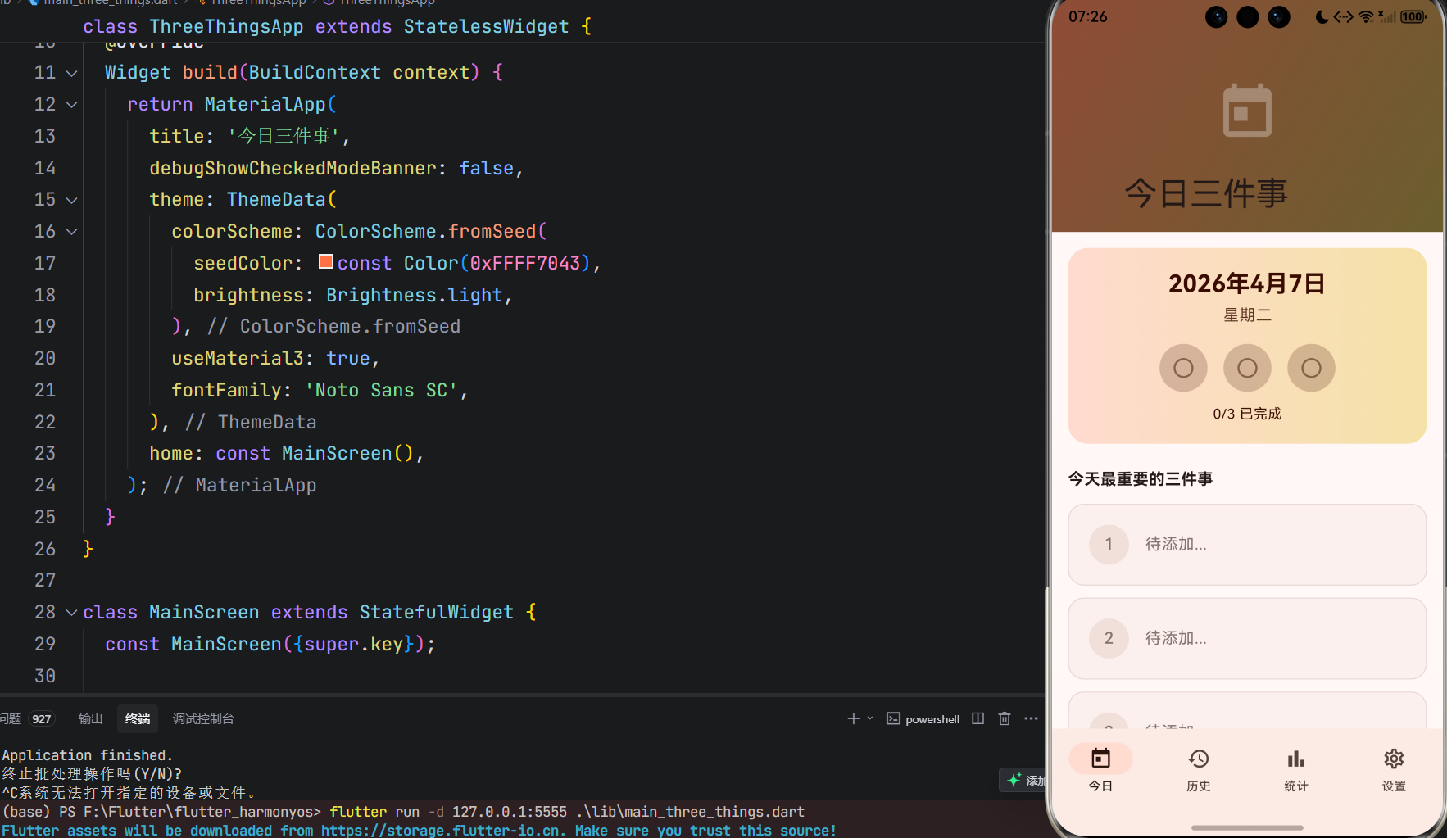Add a new terminal with plus icon

pos(853,718)
